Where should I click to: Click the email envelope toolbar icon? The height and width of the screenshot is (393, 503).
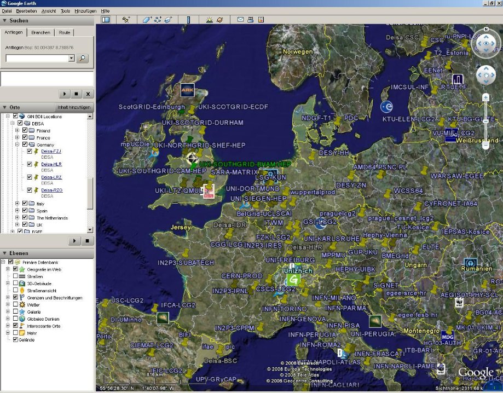click(x=240, y=20)
